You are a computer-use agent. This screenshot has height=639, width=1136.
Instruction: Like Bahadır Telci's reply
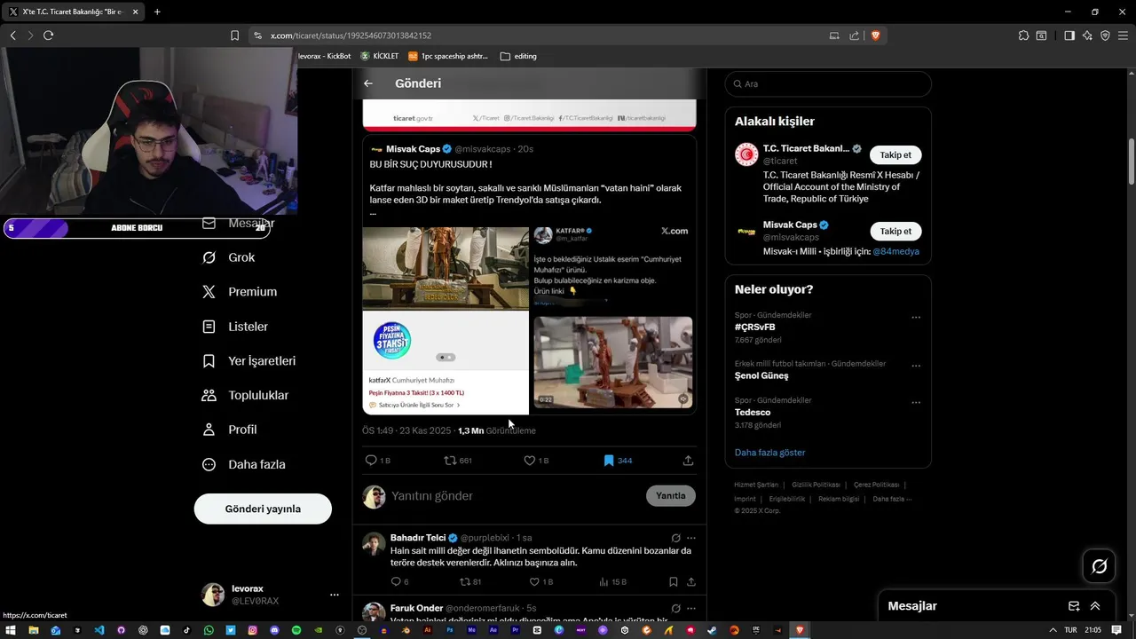coord(534,582)
